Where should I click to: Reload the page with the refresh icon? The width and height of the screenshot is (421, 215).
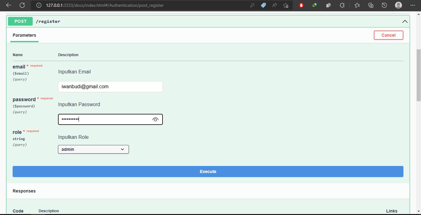click(22, 5)
